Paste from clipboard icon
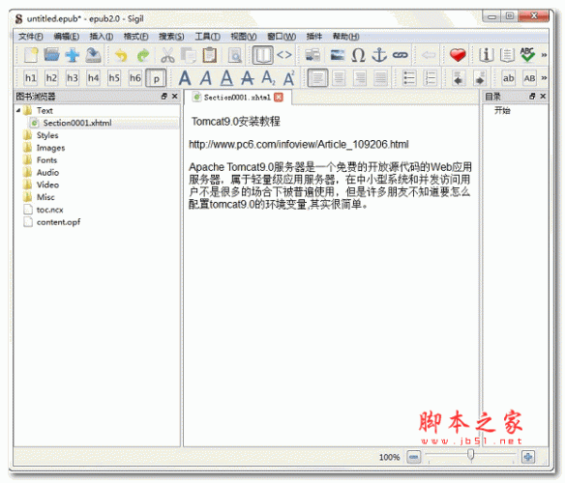Image resolution: width=565 pixels, height=483 pixels. pyautogui.click(x=209, y=55)
